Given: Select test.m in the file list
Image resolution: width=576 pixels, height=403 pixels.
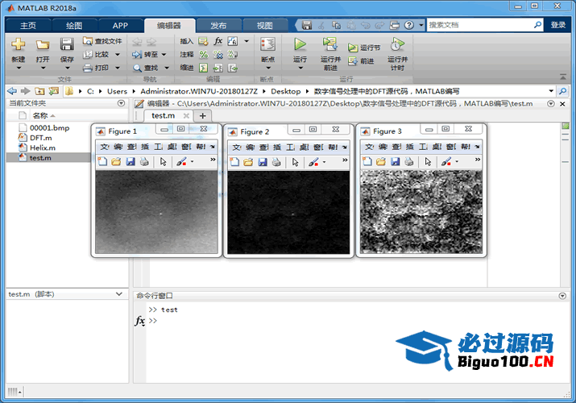Looking at the screenshot, I should click(x=48, y=158).
